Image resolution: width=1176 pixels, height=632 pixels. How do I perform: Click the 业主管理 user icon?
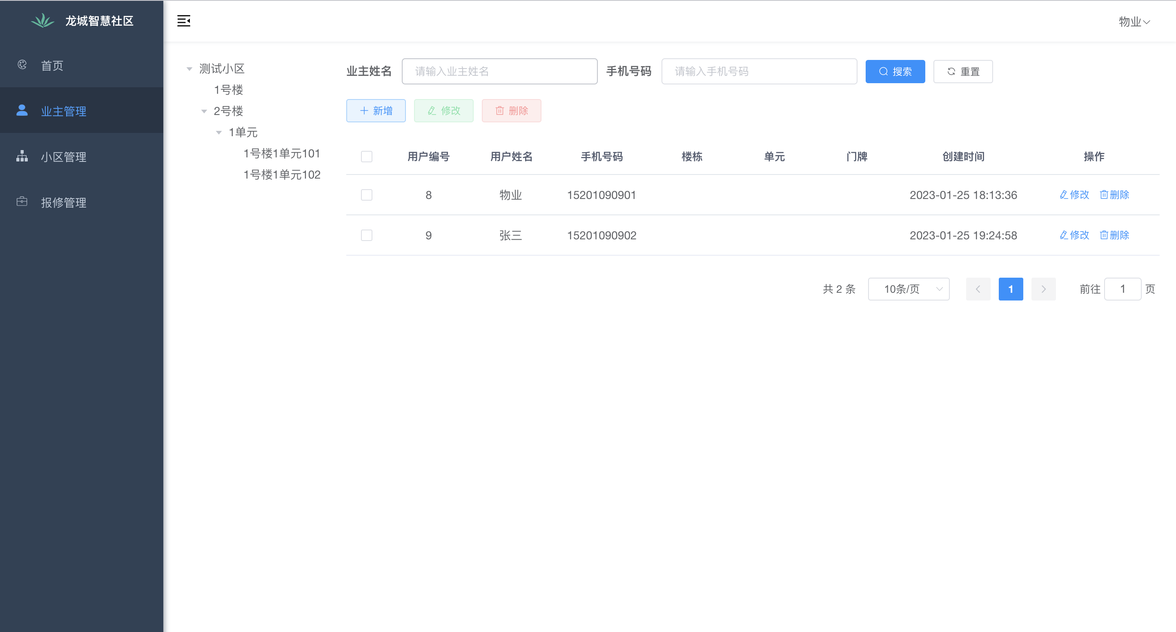tap(22, 110)
